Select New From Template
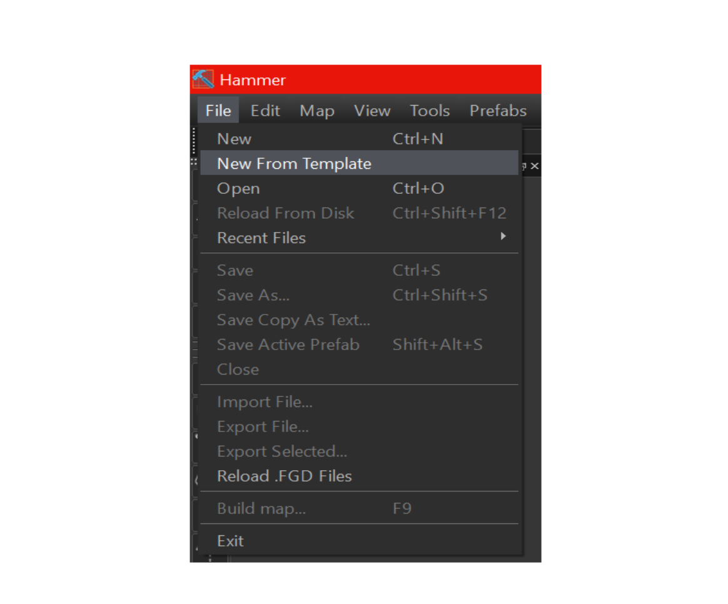728x604 pixels. point(360,163)
